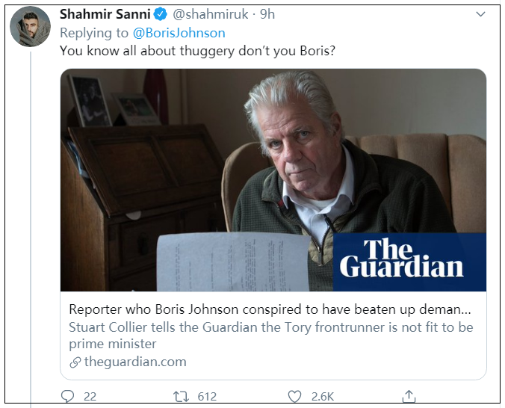The width and height of the screenshot is (505, 408).
Task: Click the 2.6K likes count
Action: click(x=323, y=397)
